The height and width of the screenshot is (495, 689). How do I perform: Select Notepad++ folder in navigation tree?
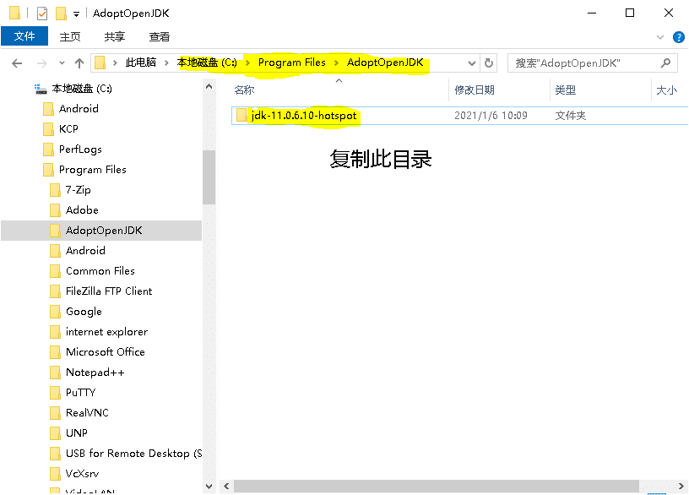[95, 373]
